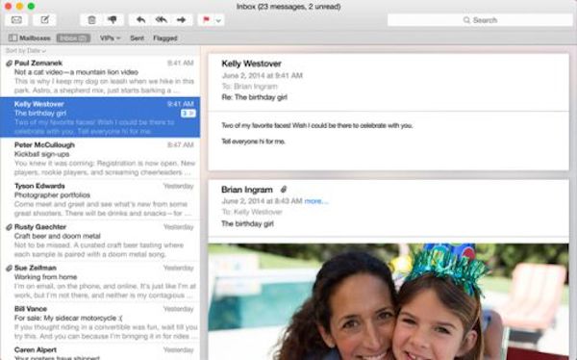Switch to the Flagged mailbox
This screenshot has width=577, height=360.
165,38
